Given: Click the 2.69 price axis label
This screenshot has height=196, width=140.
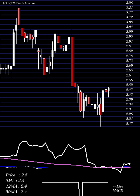Looking at the screenshot, I should click(129, 66).
